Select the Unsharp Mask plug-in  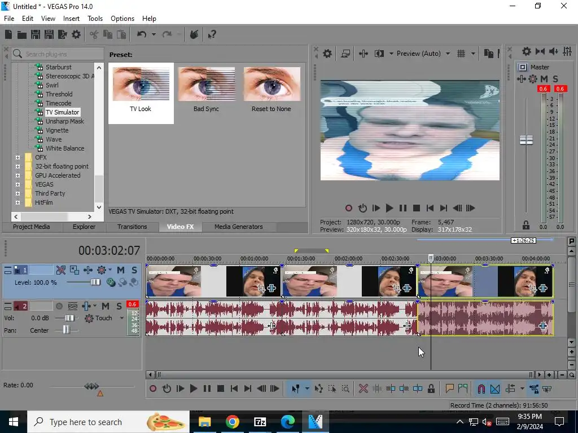coord(64,121)
